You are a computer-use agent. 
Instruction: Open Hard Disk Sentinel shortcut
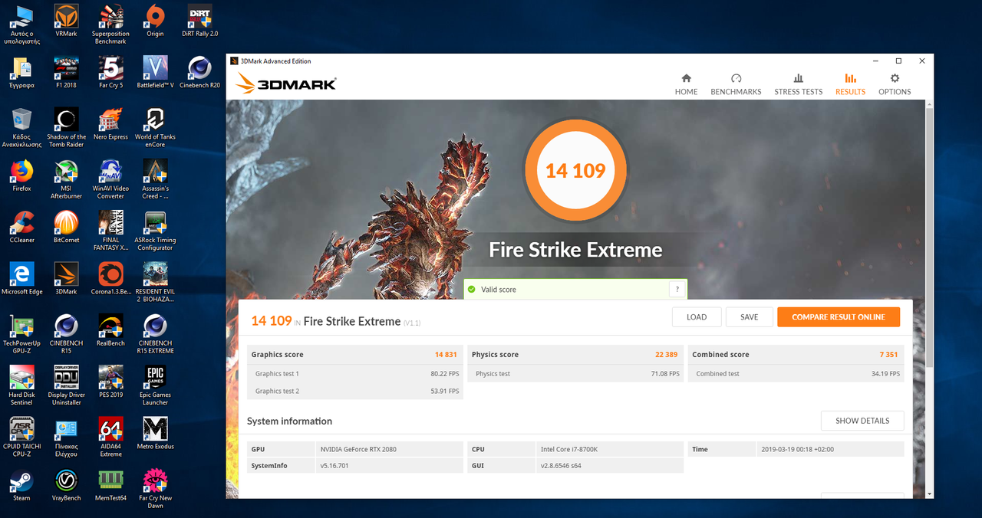21,385
